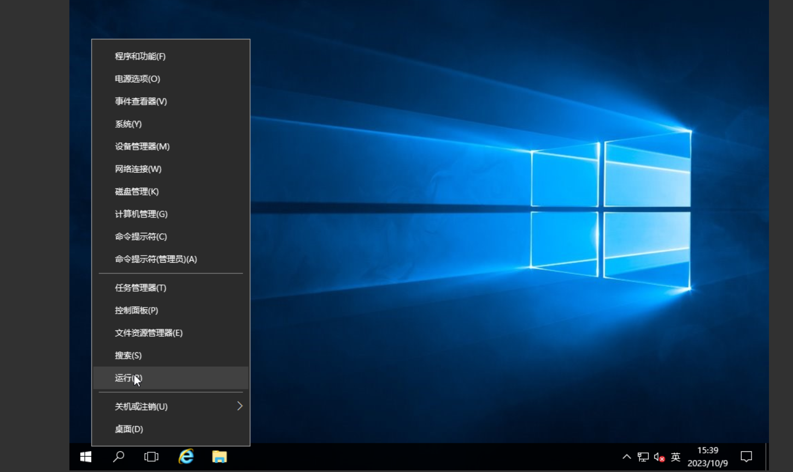This screenshot has height=472, width=793.
Task: Click the highlighted 运行(R) entry
Action: 171,378
